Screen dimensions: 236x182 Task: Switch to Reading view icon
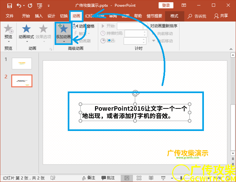[151, 178]
